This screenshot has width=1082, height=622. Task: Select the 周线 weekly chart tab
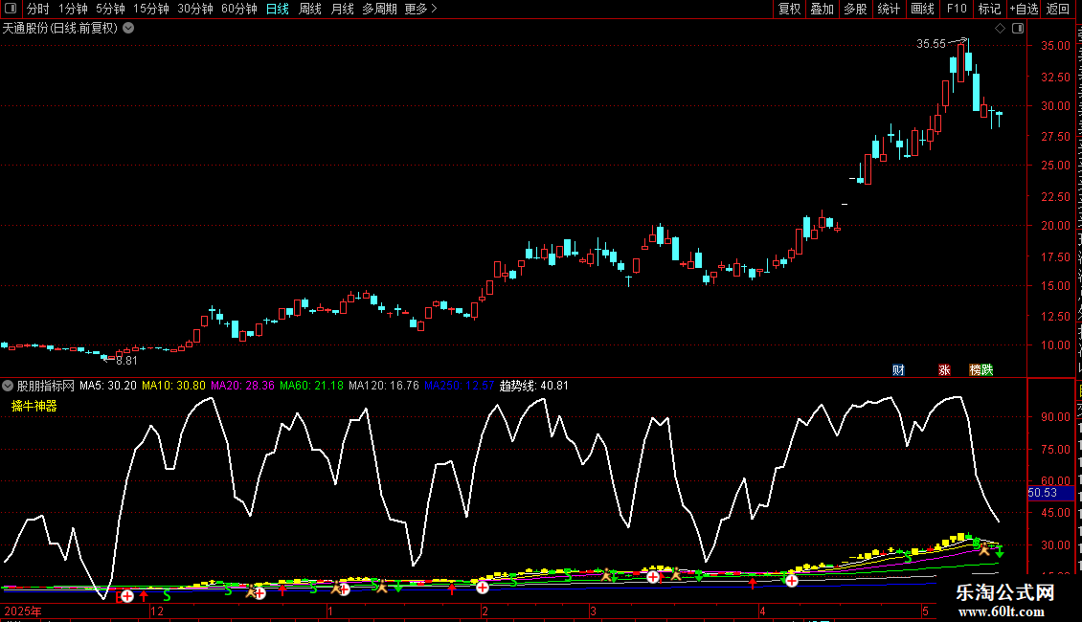[x=310, y=9]
